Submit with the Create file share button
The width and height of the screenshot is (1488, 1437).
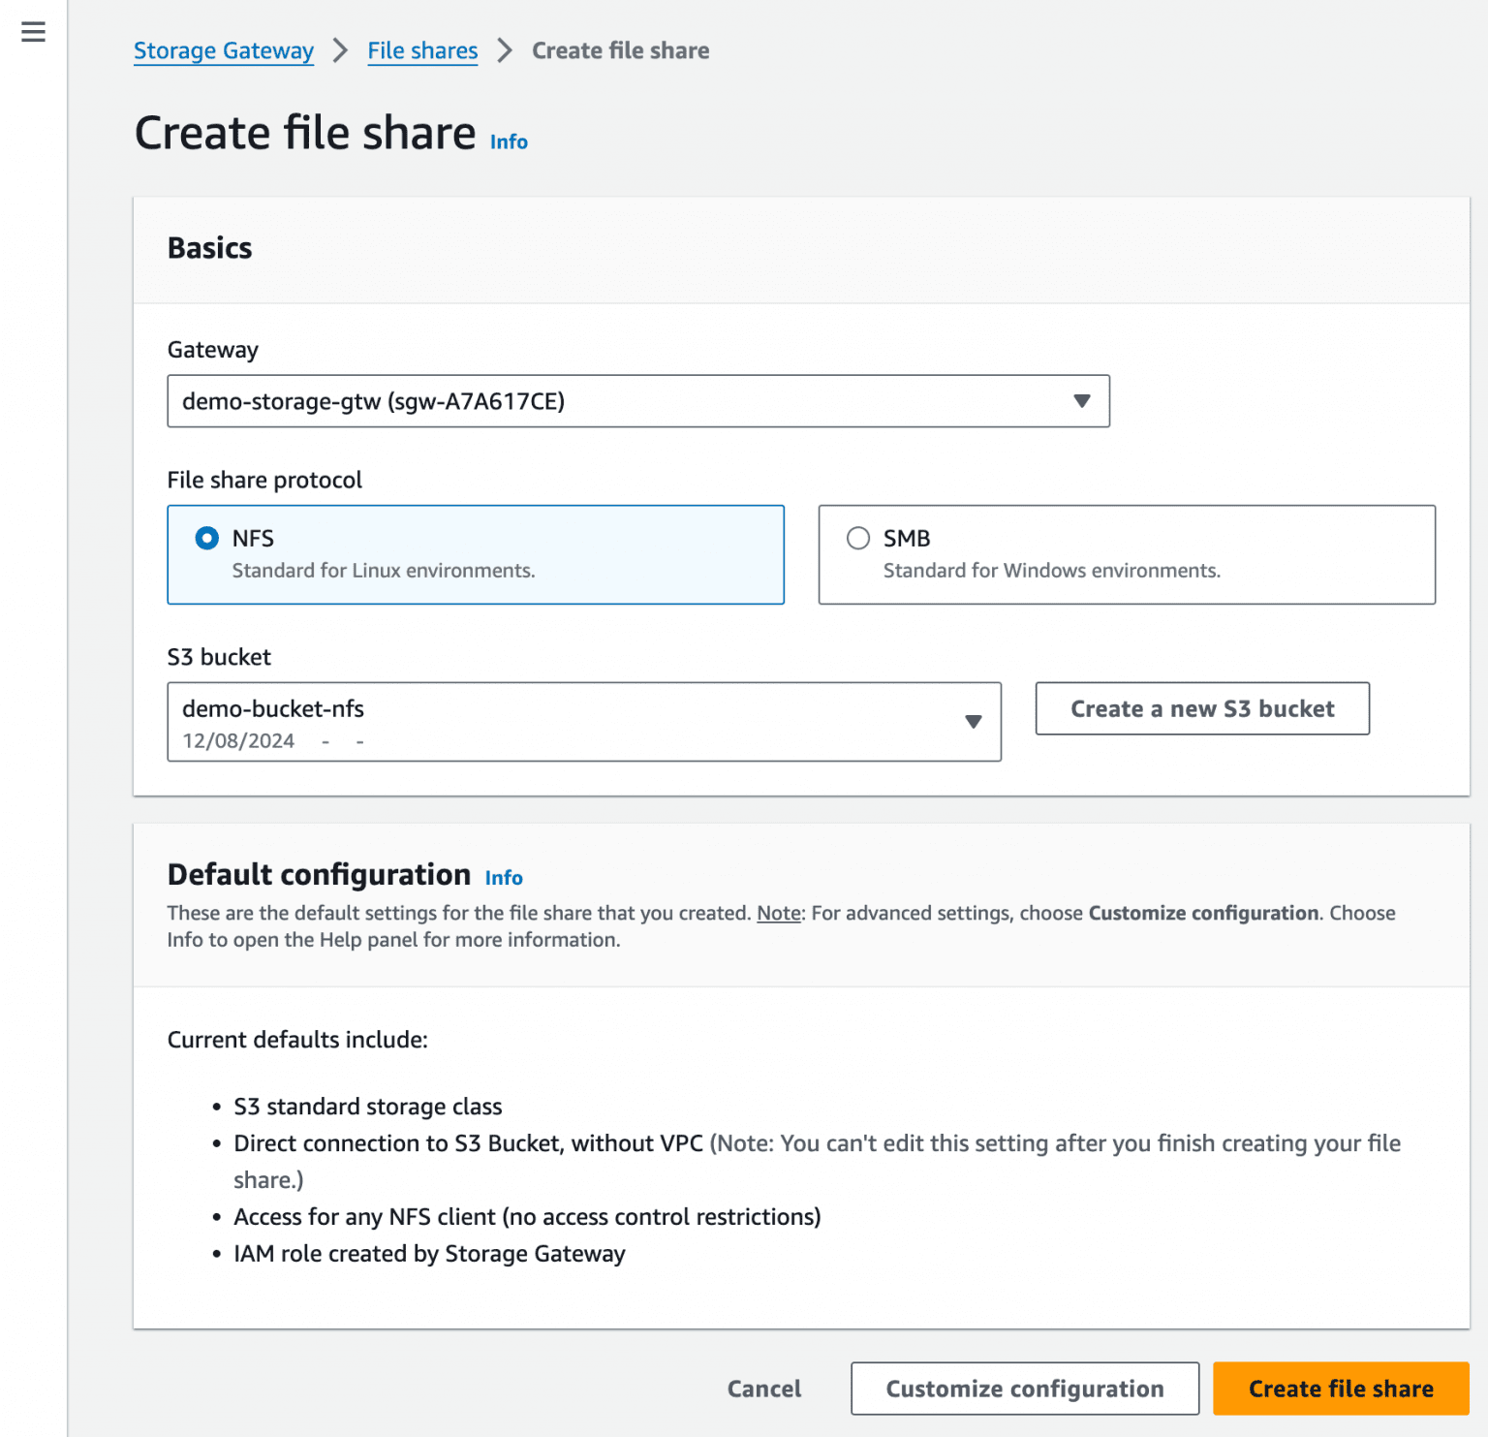[x=1341, y=1388]
